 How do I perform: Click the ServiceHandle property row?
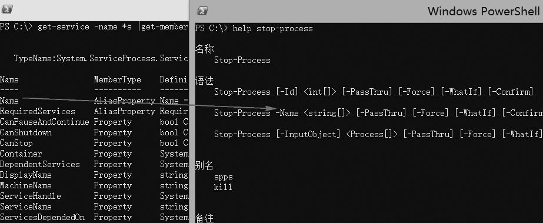[x=94, y=197]
